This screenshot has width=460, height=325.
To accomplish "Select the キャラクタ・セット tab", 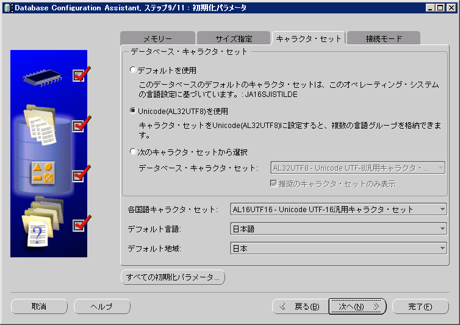I will tap(309, 38).
